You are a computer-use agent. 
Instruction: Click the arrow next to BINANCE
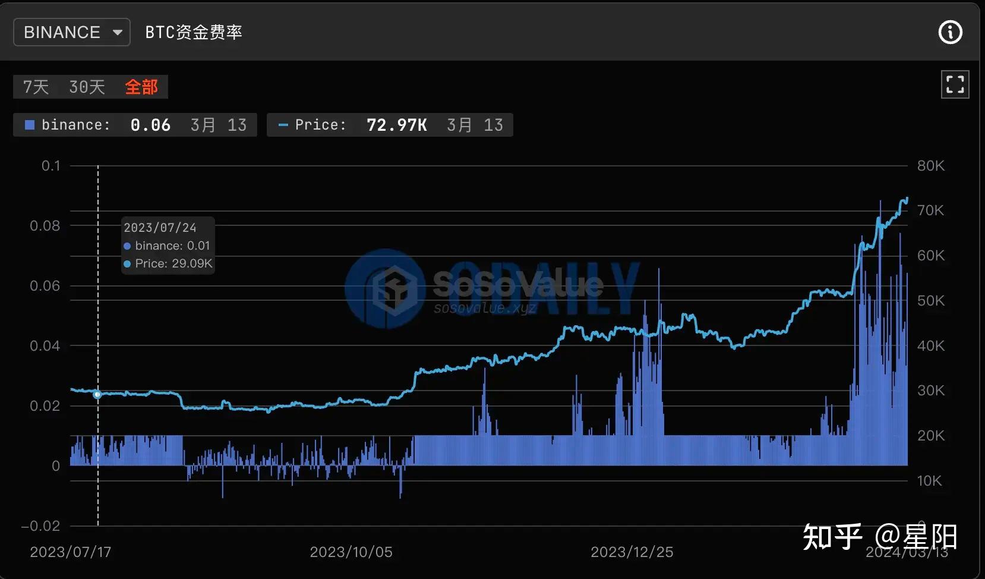[x=118, y=32]
